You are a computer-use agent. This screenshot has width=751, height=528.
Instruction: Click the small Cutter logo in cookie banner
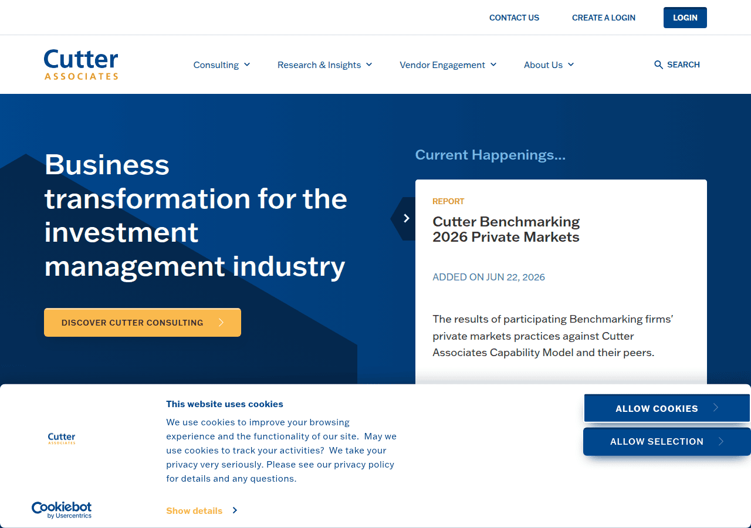(62, 438)
